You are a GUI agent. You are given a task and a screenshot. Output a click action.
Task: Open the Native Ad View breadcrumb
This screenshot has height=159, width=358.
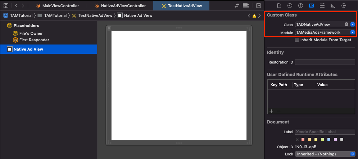click(135, 15)
